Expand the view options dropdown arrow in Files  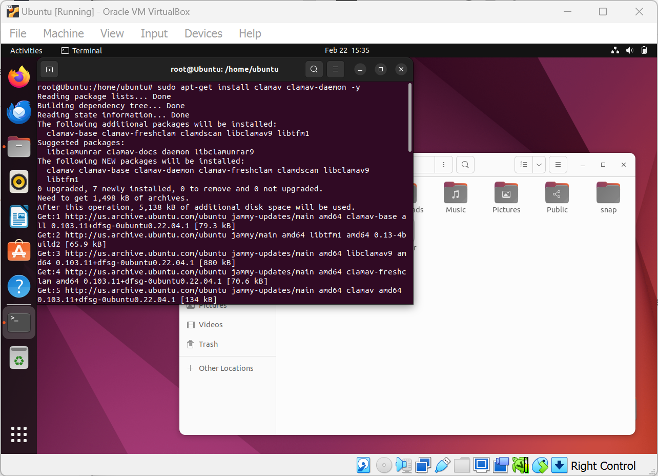pos(539,165)
